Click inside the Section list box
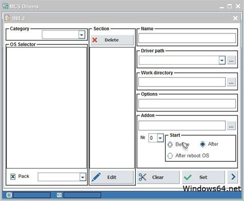This screenshot has width=244, height=201. (x=112, y=107)
